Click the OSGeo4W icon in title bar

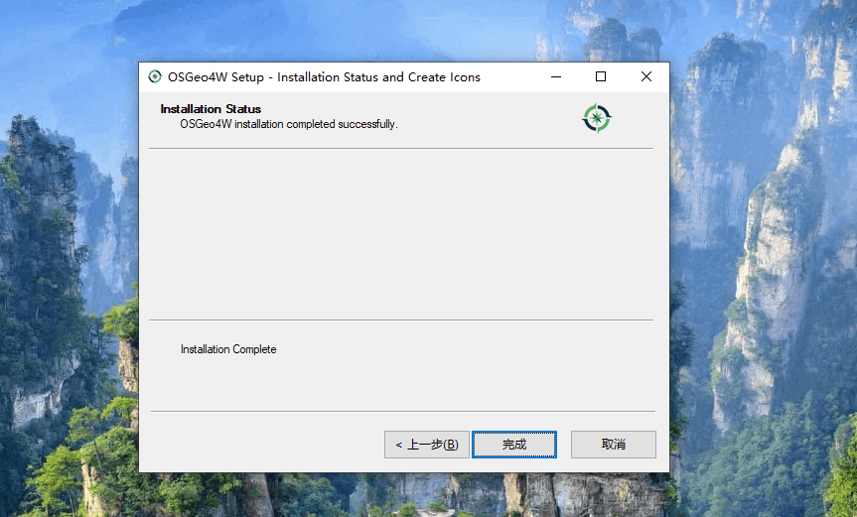[154, 77]
